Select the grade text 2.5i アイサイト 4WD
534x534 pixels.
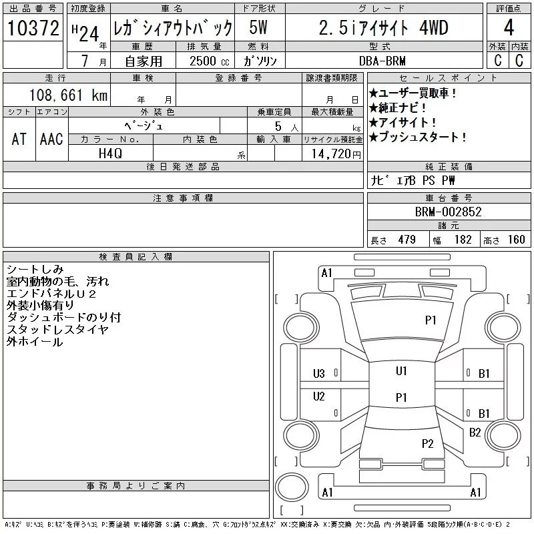383,28
